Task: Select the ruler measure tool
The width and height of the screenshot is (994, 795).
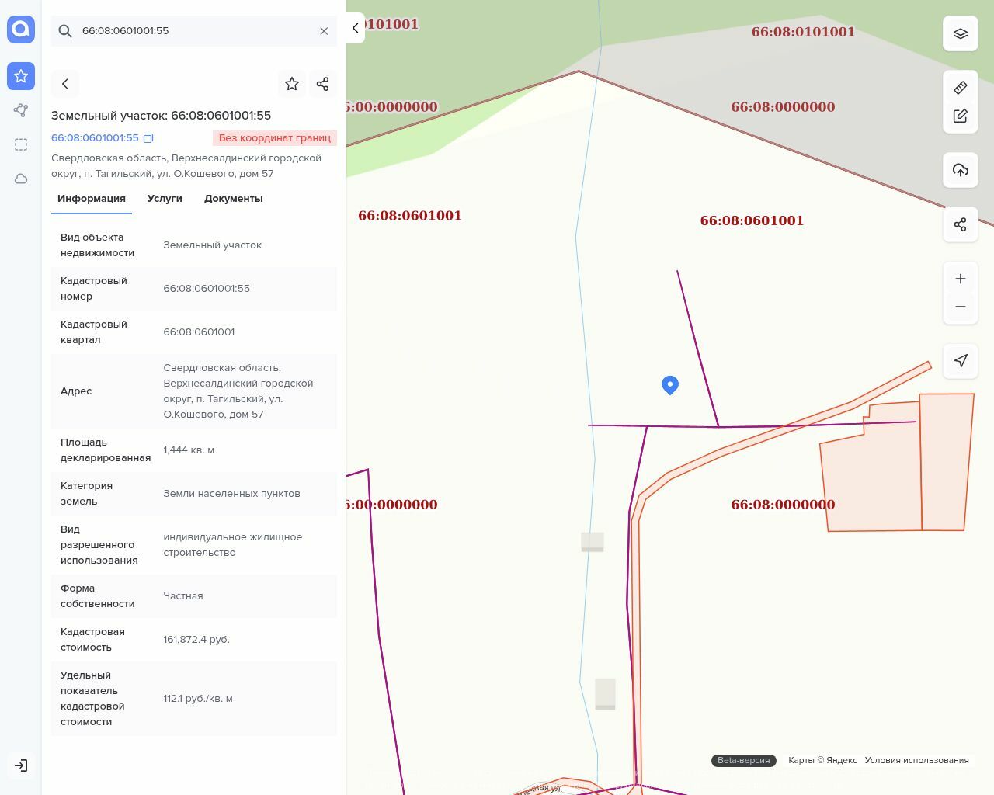Action: tap(961, 88)
